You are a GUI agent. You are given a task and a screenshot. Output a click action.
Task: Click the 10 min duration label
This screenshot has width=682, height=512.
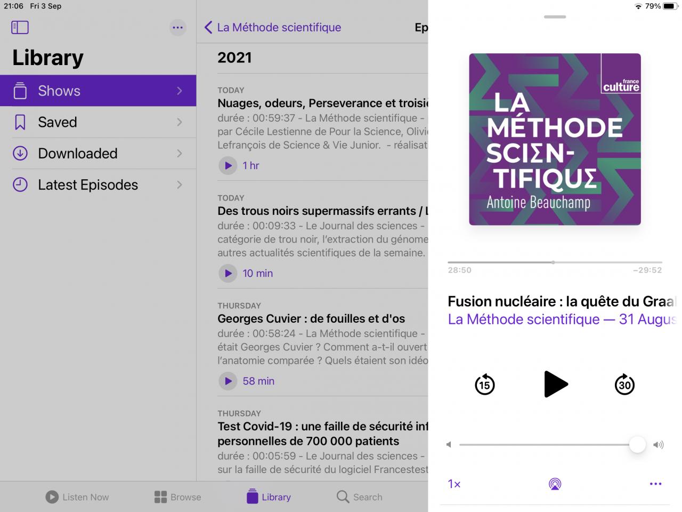click(x=258, y=273)
